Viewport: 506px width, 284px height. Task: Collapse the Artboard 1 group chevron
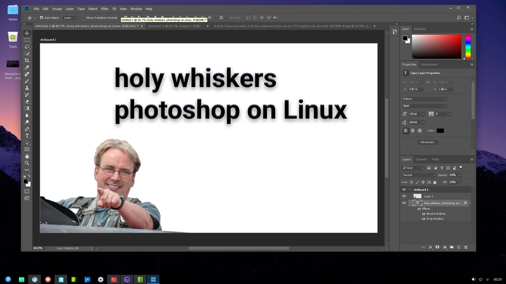[x=410, y=190]
